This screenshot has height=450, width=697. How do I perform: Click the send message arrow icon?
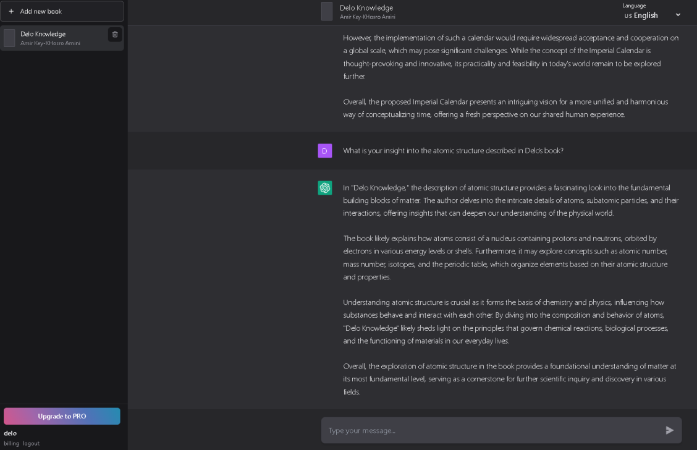(x=670, y=430)
